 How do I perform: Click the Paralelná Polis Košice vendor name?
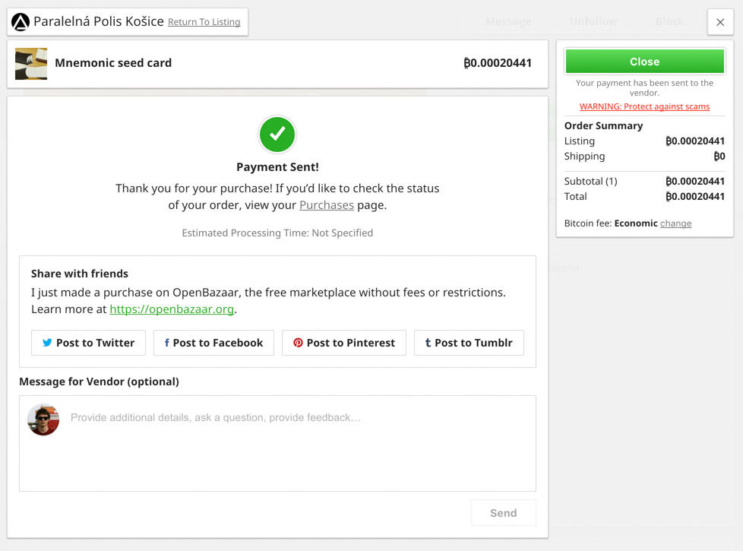coord(99,21)
